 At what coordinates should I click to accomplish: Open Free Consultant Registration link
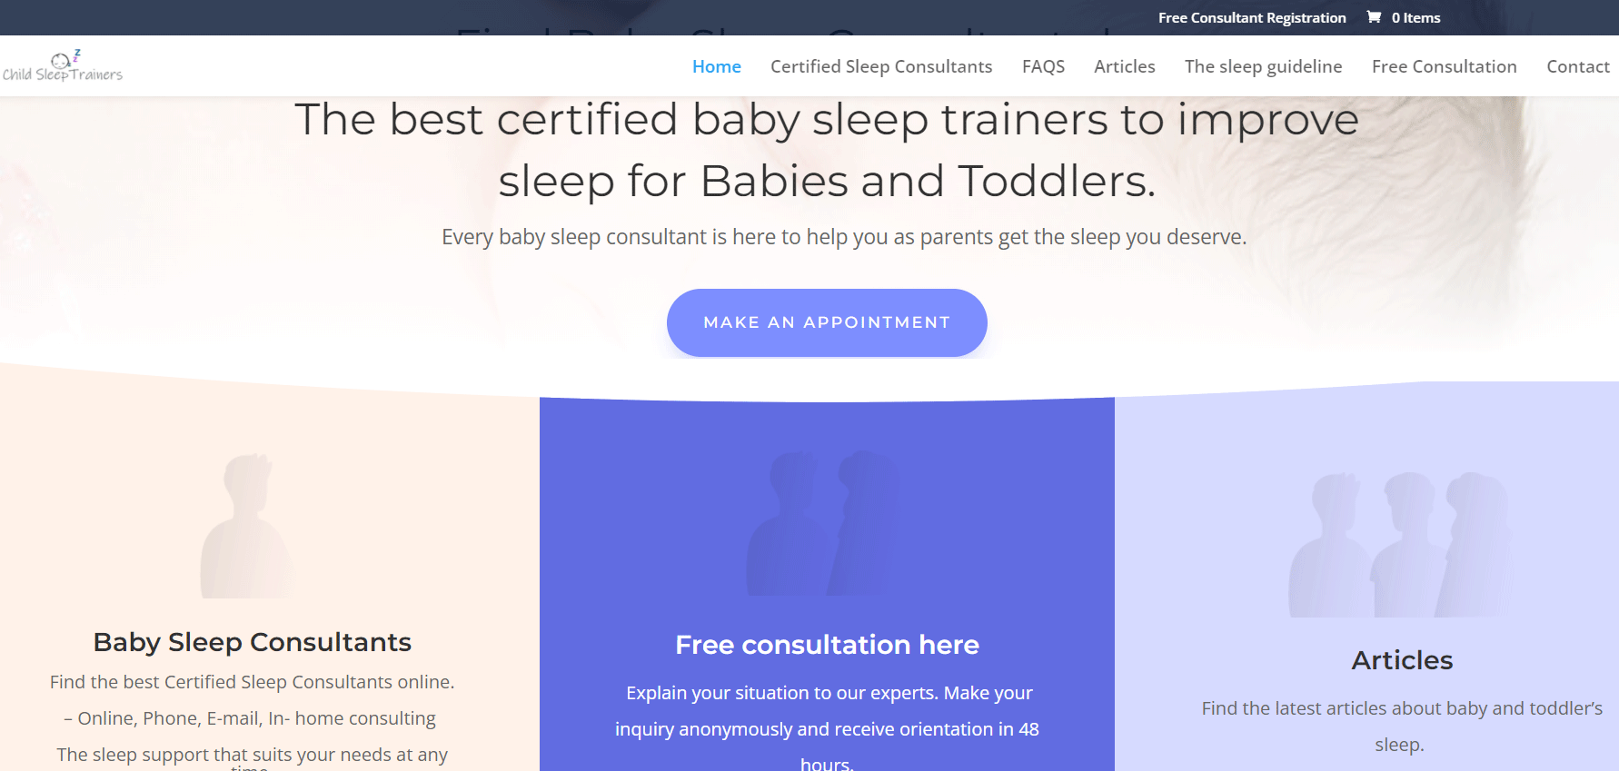[x=1251, y=18]
